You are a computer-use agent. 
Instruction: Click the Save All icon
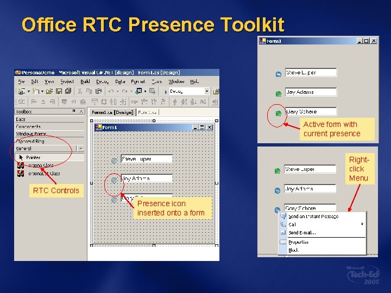click(x=68, y=92)
